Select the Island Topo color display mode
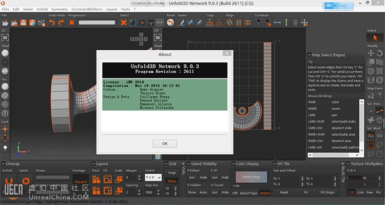Viewport: 385px width, 205px height. 248,193
